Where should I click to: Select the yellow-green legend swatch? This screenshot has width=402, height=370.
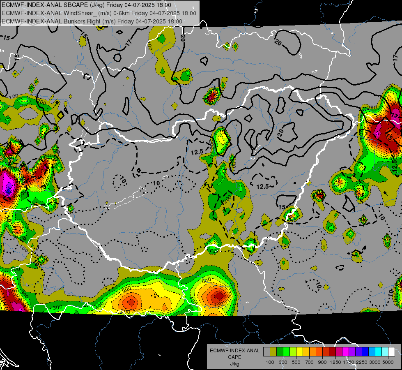[x=293, y=352]
